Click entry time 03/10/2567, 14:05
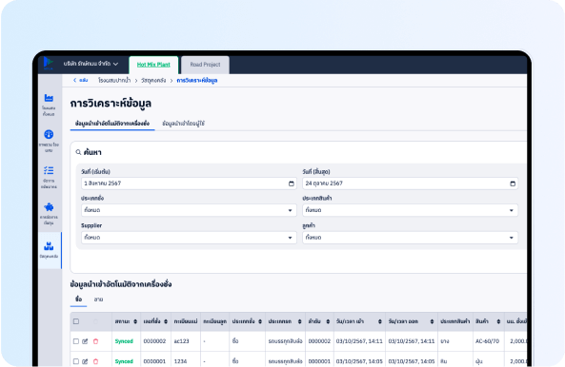The height and width of the screenshot is (367, 565). pyautogui.click(x=359, y=361)
